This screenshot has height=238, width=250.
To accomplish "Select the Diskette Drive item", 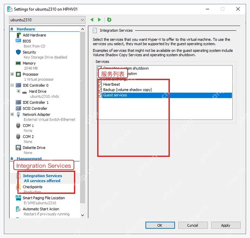I will (x=34, y=148).
